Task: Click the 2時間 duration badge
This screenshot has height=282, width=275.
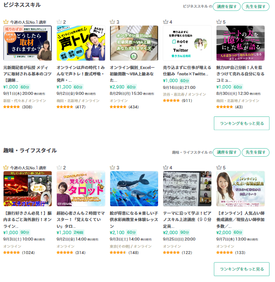Action: click(78, 232)
